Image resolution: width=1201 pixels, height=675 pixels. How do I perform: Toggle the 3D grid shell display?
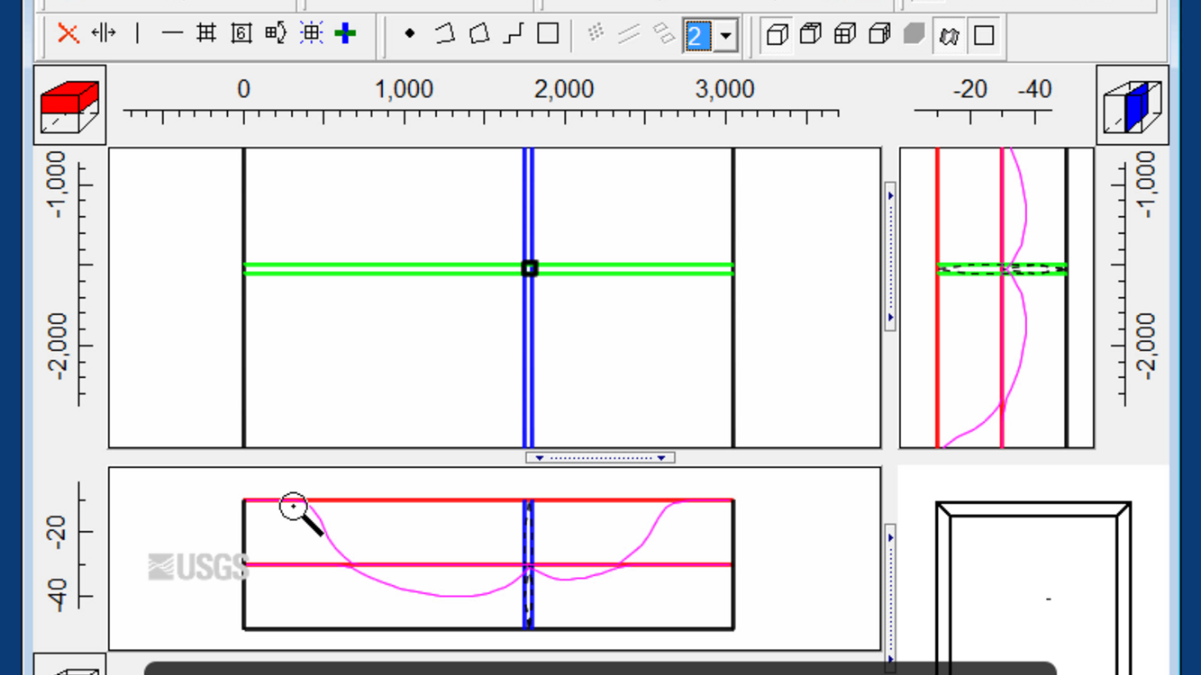pos(914,34)
